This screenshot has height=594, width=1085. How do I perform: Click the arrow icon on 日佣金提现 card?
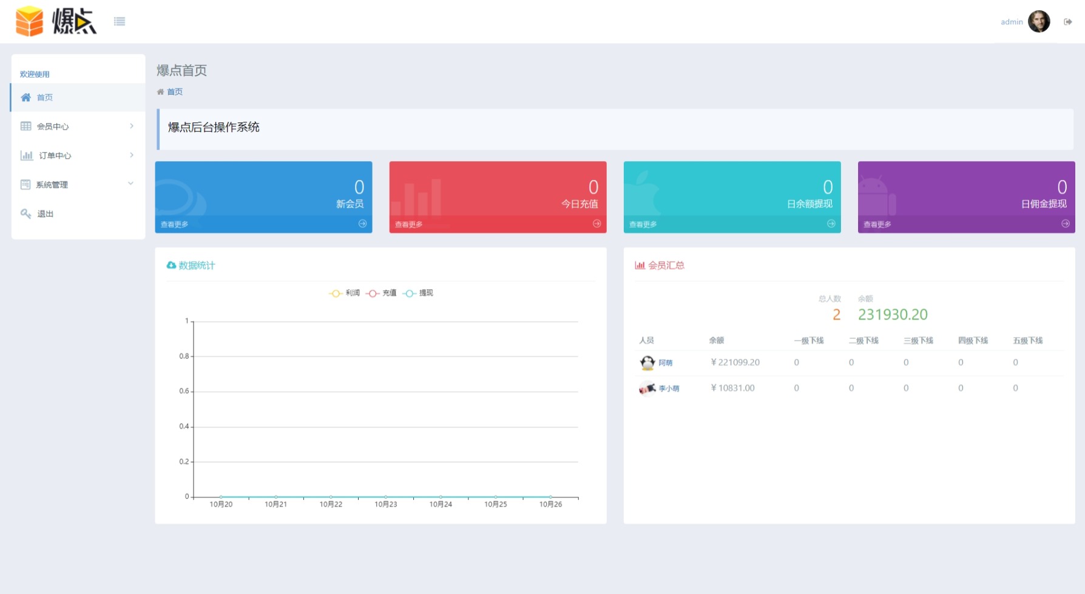[1065, 224]
